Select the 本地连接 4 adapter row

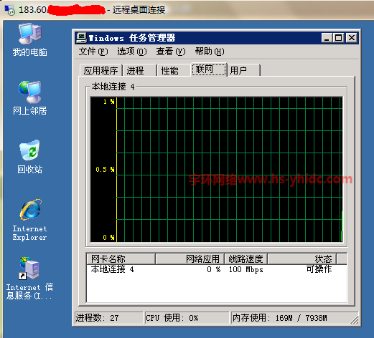tap(217, 269)
